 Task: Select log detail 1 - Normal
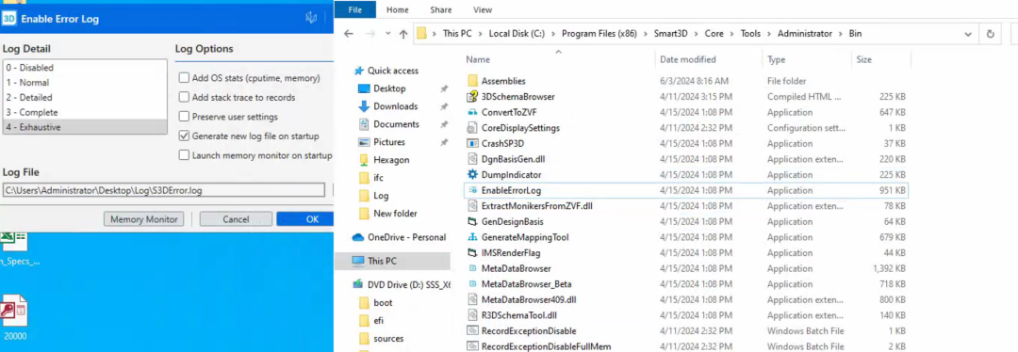[x=85, y=82]
